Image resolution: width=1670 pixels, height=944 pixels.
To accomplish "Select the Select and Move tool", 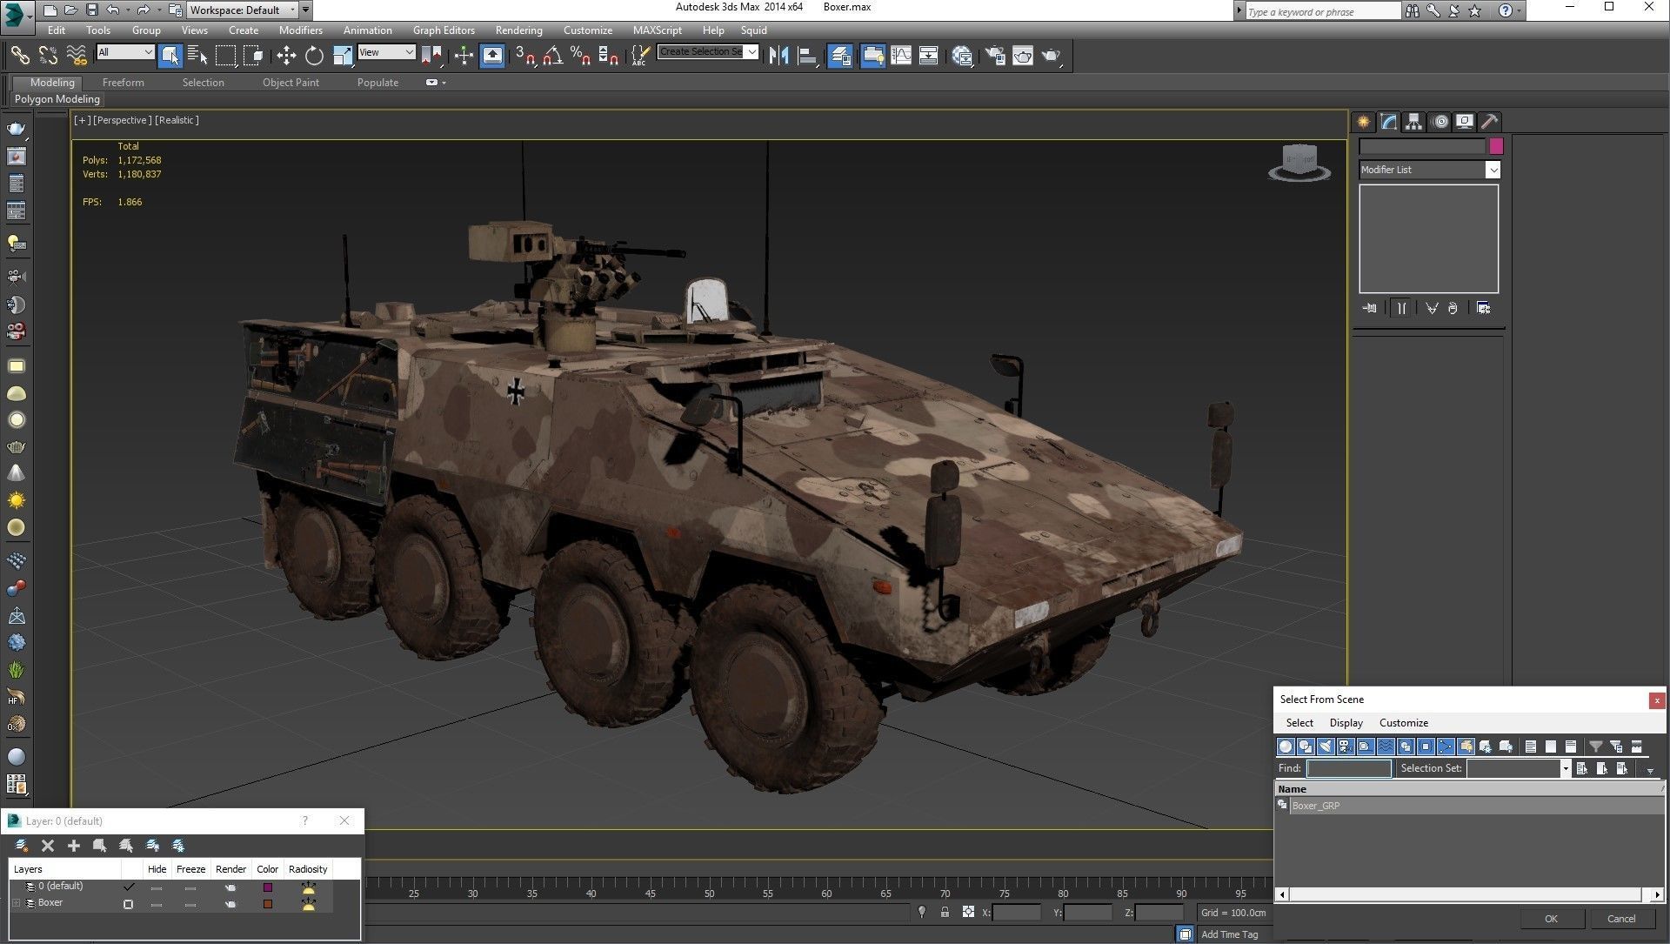I will [286, 56].
